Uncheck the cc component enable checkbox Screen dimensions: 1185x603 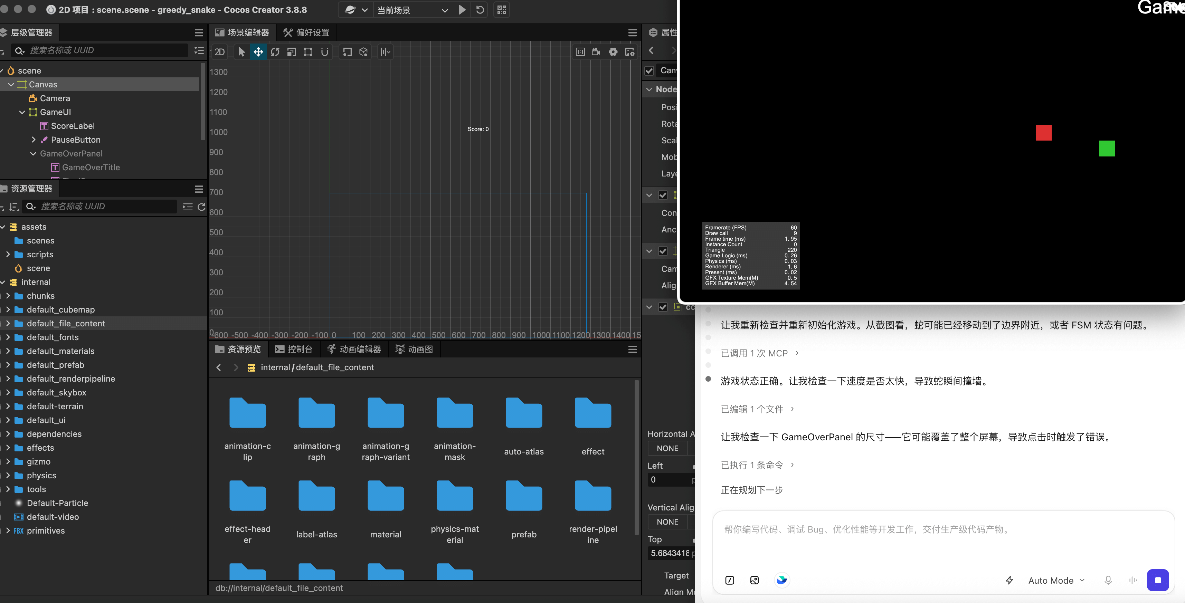pyautogui.click(x=662, y=307)
